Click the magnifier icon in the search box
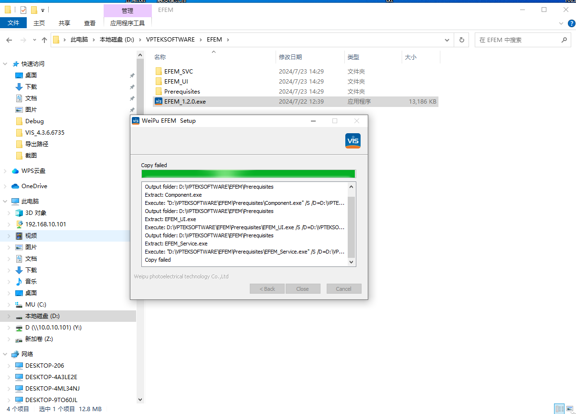The image size is (576, 414). [564, 40]
